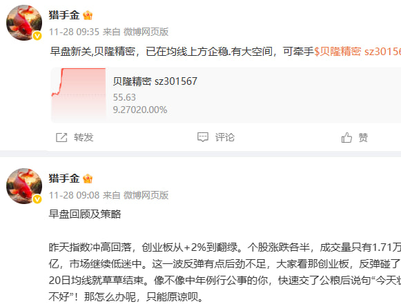Image resolution: width=401 pixels, height=304 pixels.
Task: Click the crown badge in first post
Action: (x=88, y=15)
